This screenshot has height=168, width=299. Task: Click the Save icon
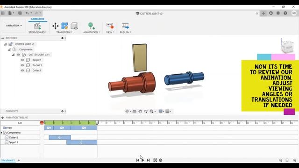click(x=20, y=13)
